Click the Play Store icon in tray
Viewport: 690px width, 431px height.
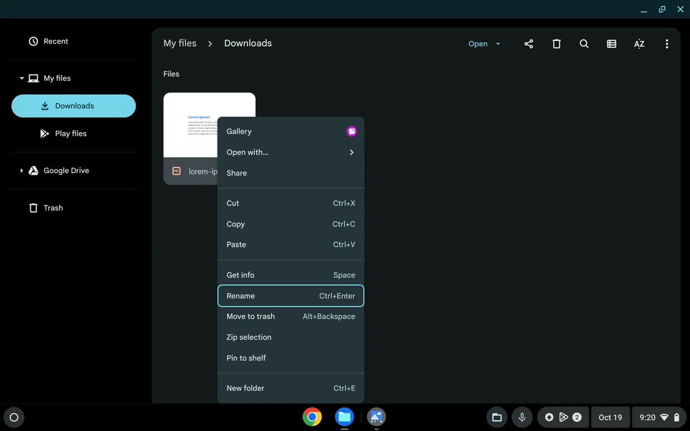(x=563, y=417)
